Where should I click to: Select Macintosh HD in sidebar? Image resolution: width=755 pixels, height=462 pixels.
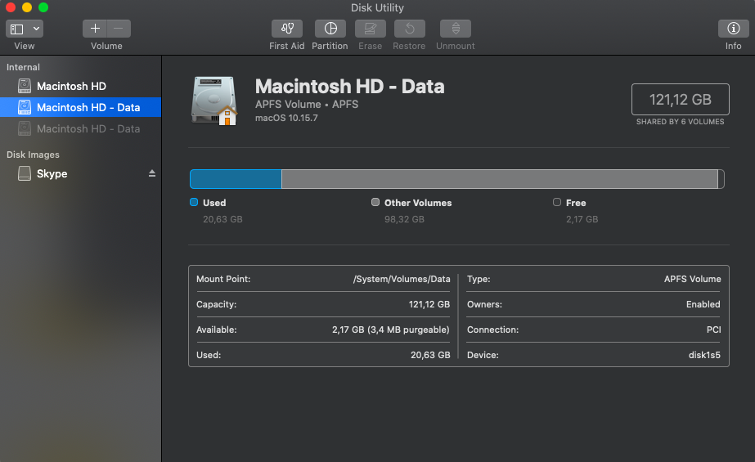click(x=71, y=86)
